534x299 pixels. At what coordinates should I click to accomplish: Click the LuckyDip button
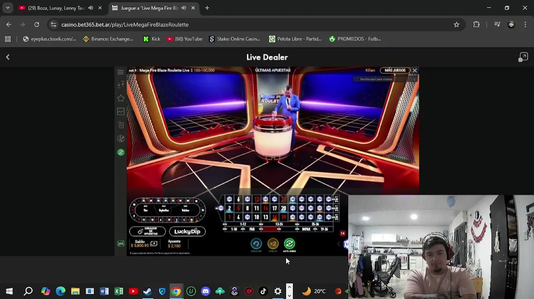(188, 231)
